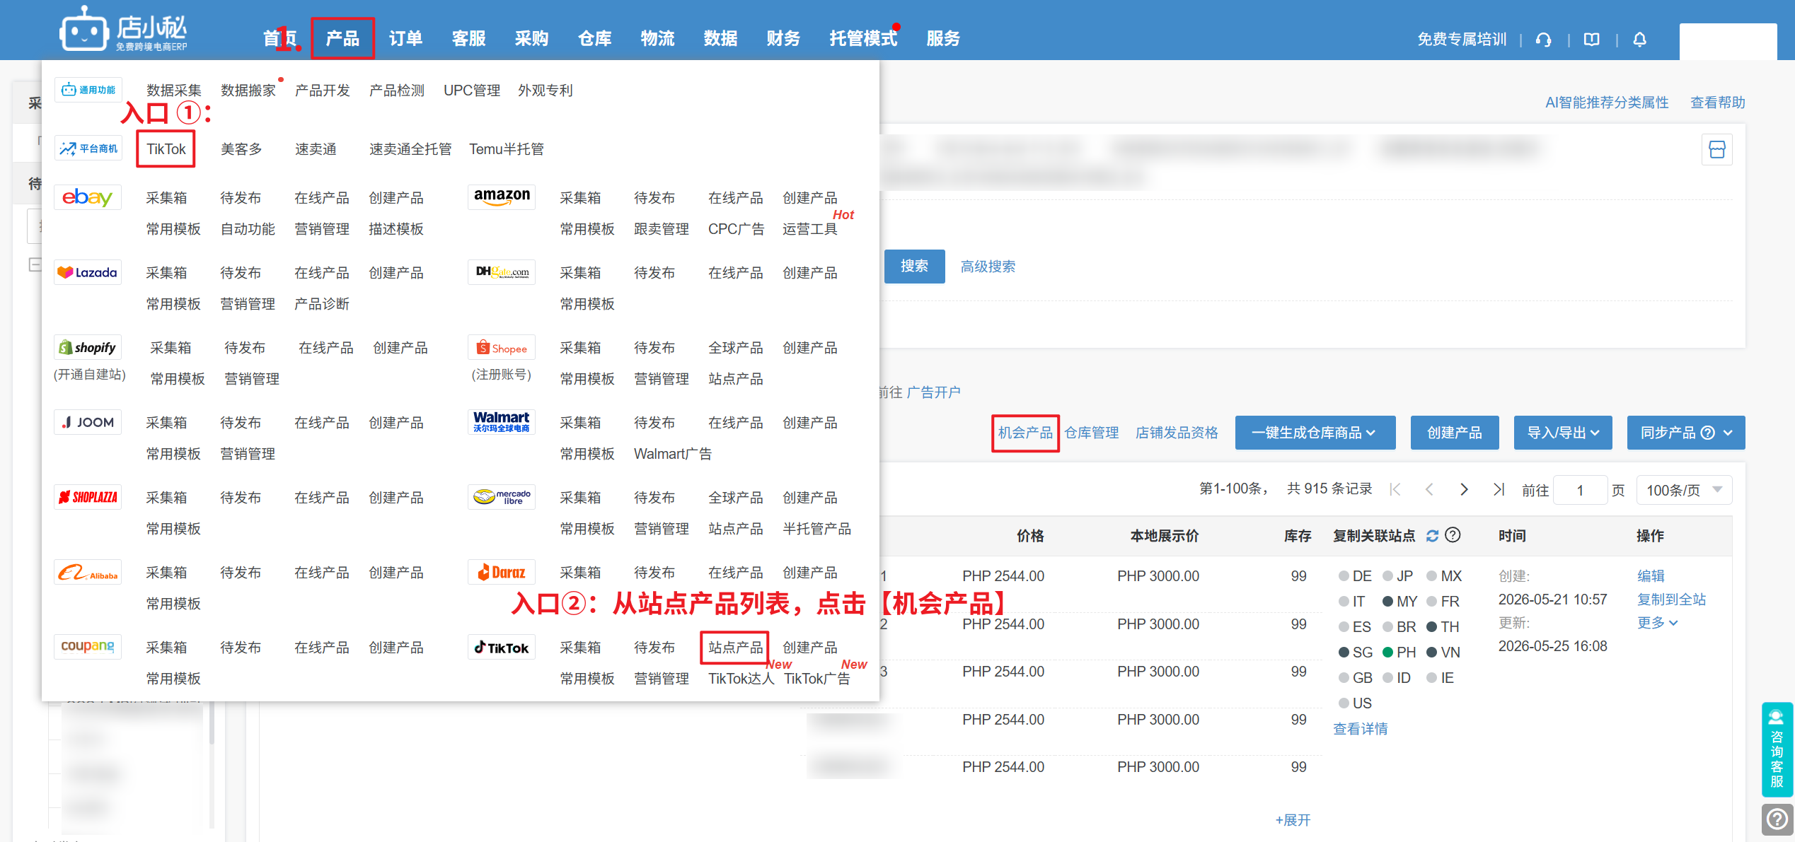Image resolution: width=1795 pixels, height=842 pixels.
Task: Toggle the SG site dot
Action: [x=1344, y=653]
